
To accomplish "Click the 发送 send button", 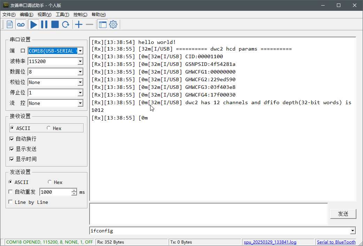I will pyautogui.click(x=343, y=214).
